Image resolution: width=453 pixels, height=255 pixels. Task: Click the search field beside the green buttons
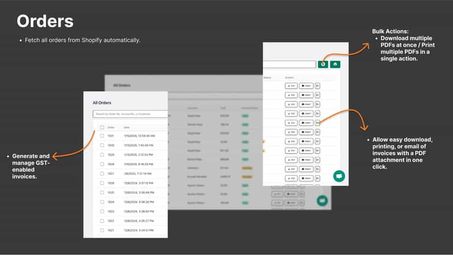click(289, 64)
